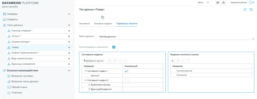Click the Добавить группу button
Screen dimensions: 257x99
[94, 61]
